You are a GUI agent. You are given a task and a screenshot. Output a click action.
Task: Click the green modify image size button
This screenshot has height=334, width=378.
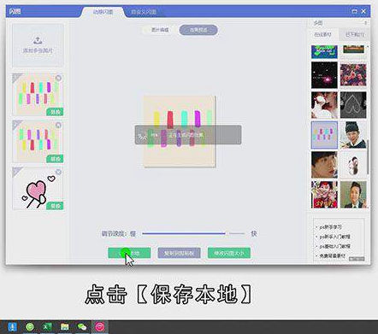click(x=229, y=253)
